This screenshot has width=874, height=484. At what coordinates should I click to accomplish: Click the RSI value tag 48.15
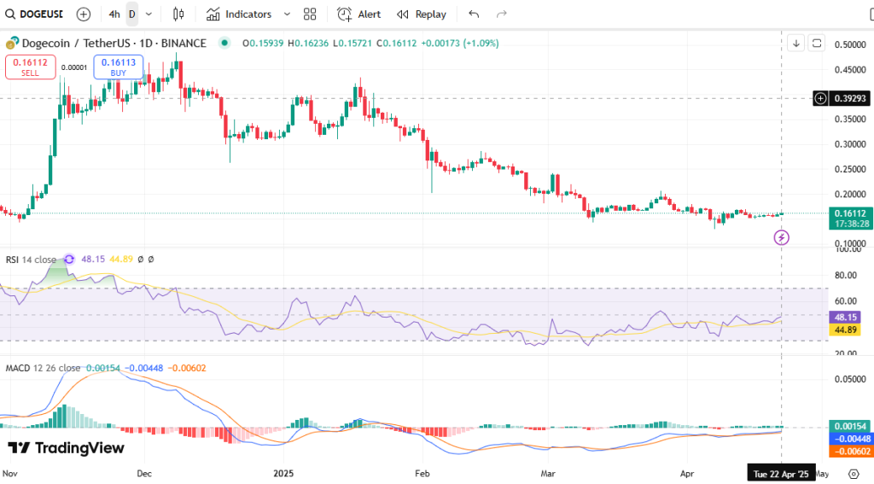[845, 318]
